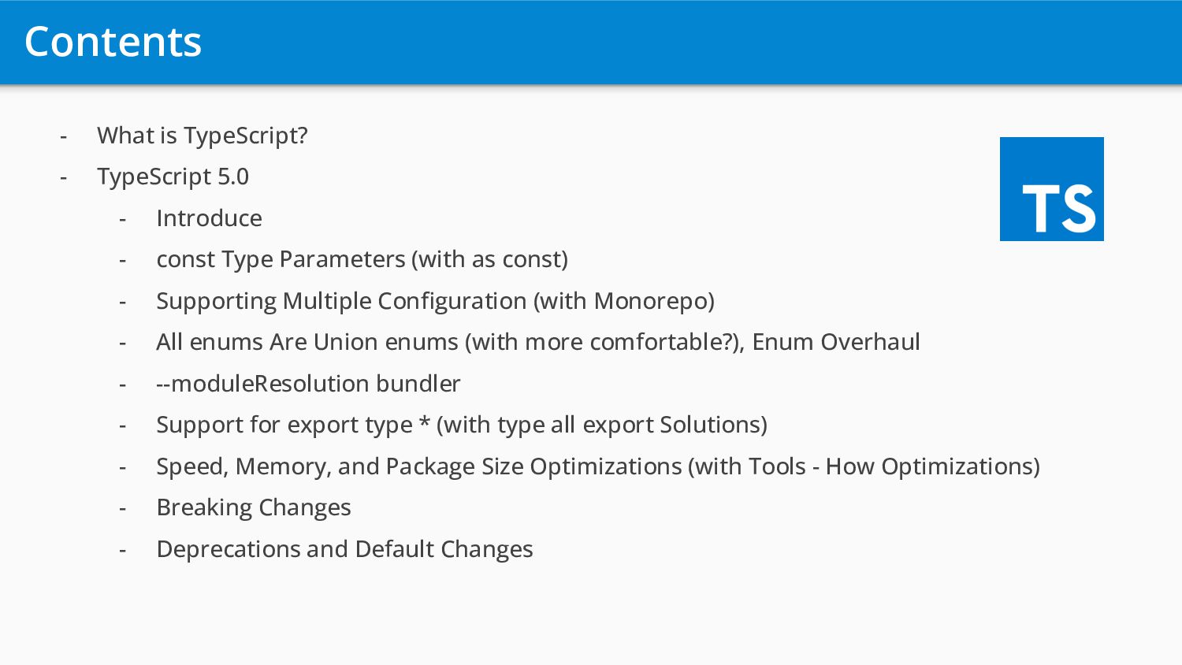
Task: Select the 'Breaking Changes' item
Action: click(x=254, y=507)
